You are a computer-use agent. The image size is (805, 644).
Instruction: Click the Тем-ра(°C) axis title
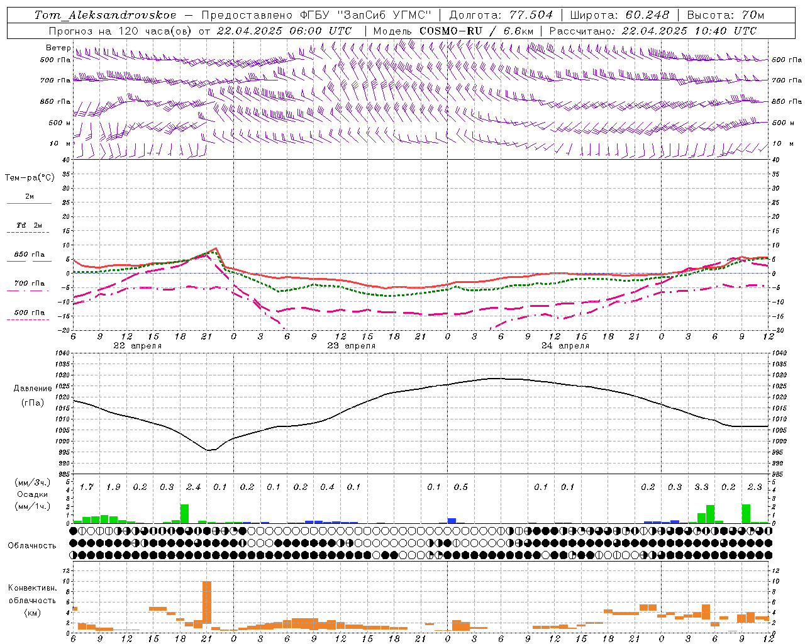(x=30, y=178)
